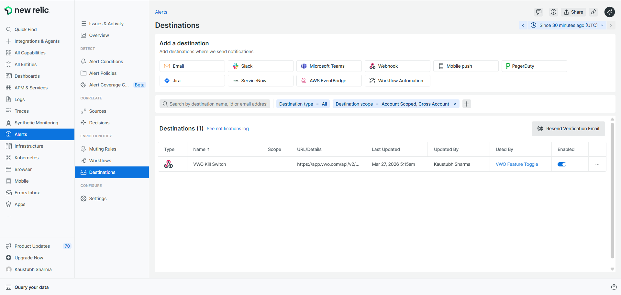621x295 pixels.
Task: Open Infrastructure in sidebar
Action: pos(37,146)
